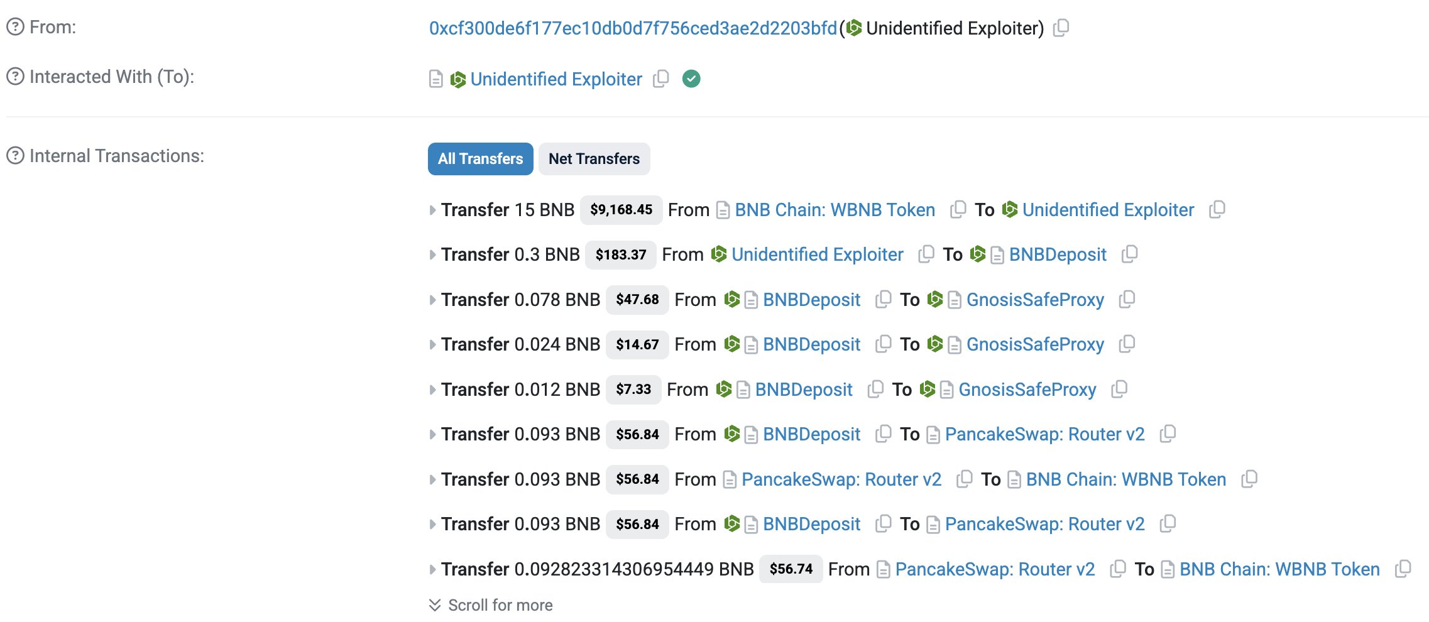Open Unidentified Exploiter link under Interacted With

point(556,79)
